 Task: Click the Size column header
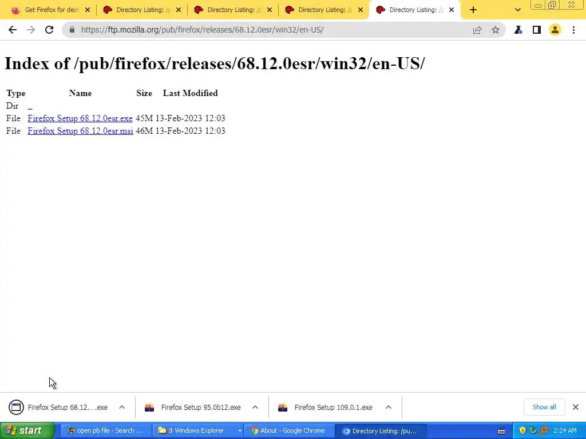[144, 93]
